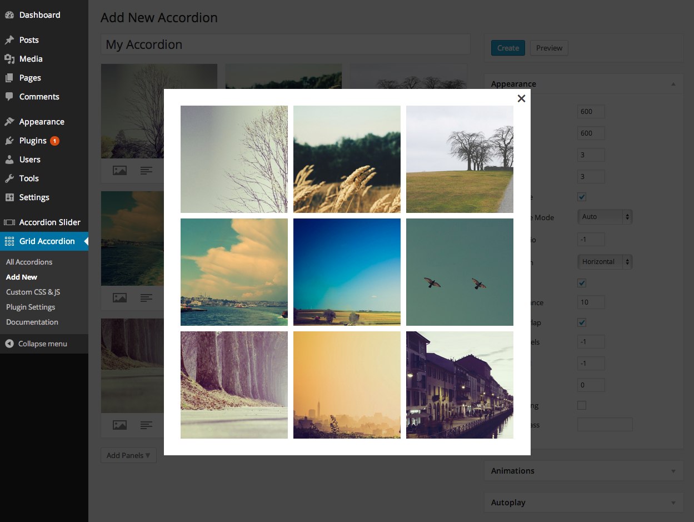Click the text lines icon under third row panel
694x522 pixels.
(x=146, y=425)
